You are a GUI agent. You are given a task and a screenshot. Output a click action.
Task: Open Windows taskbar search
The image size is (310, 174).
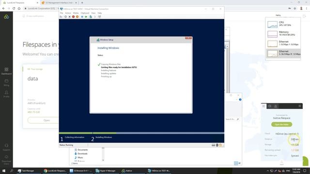coord(12,171)
